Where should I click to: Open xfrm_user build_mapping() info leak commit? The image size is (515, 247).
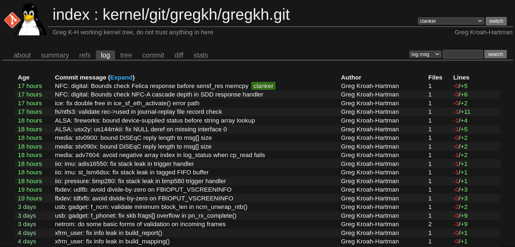coord(112,242)
